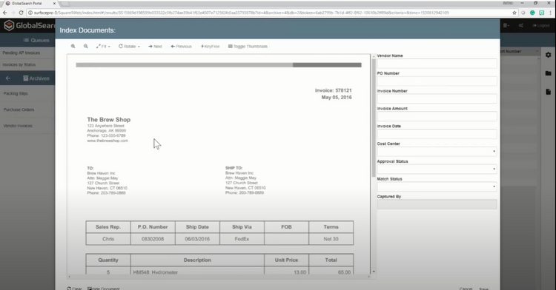Viewport: 556px width, 290px height.
Task: Open Vendor Invoices archive
Action: tap(18, 126)
